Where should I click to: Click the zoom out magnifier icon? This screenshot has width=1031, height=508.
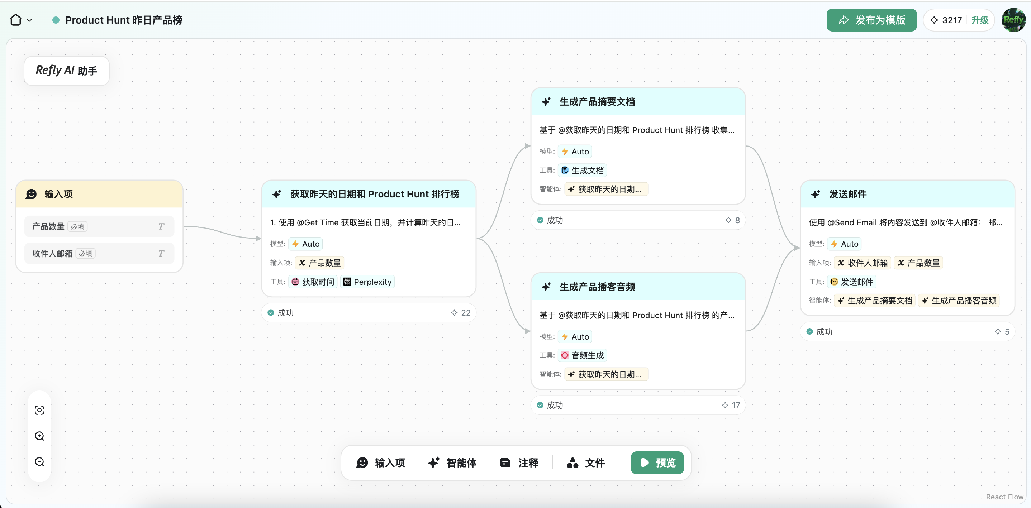(x=39, y=462)
